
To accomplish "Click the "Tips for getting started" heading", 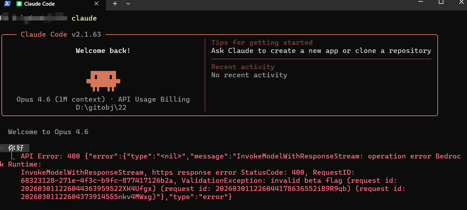I will (262, 42).
